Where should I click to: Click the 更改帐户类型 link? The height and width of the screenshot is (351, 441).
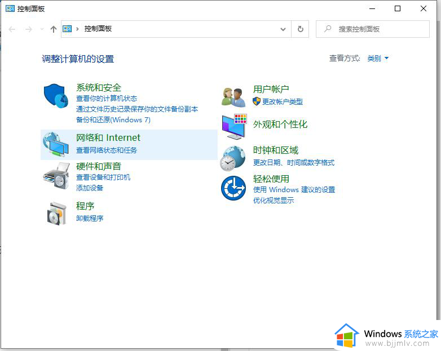[x=283, y=102]
